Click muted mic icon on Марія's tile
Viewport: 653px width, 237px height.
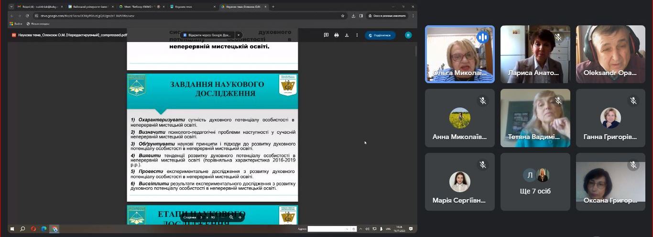point(483,164)
